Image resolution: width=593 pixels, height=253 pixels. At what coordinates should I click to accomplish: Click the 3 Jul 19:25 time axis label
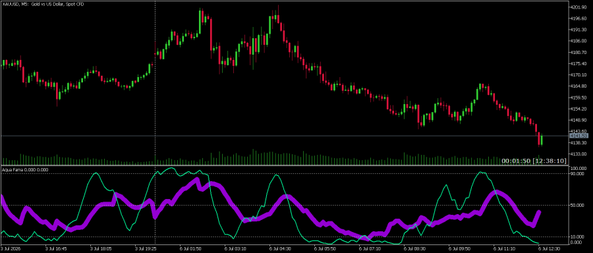pyautogui.click(x=146, y=249)
